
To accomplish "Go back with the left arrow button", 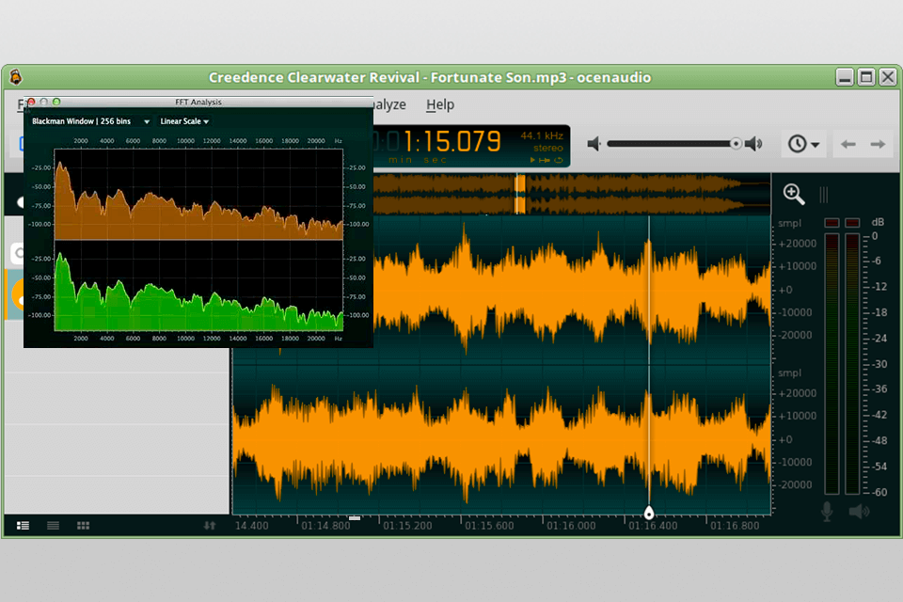I will (848, 144).
